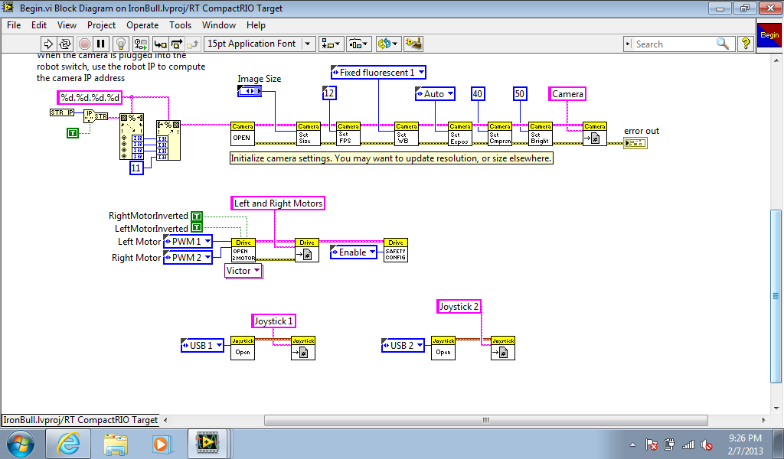Click the Step Into toolbar button

click(x=160, y=44)
